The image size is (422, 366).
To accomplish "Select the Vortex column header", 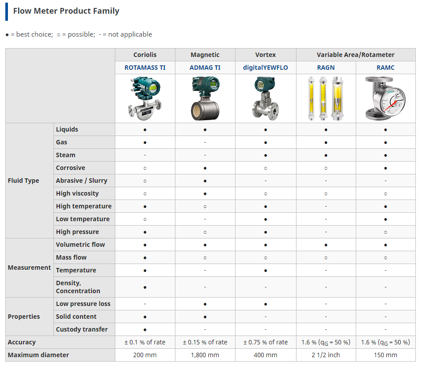I will 266,55.
